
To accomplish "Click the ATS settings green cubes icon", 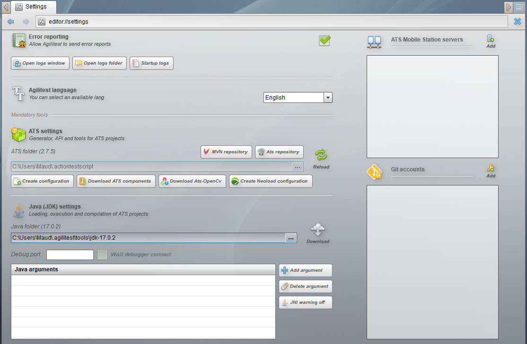I will coord(18,134).
